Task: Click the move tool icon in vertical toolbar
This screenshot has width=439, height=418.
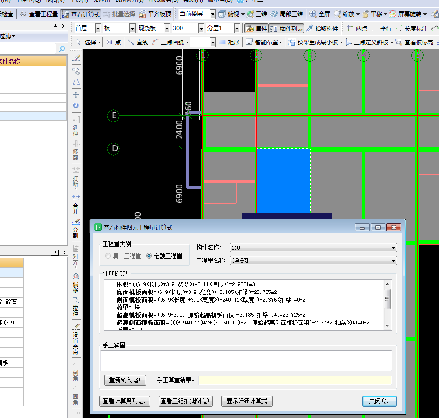Action: [76, 95]
